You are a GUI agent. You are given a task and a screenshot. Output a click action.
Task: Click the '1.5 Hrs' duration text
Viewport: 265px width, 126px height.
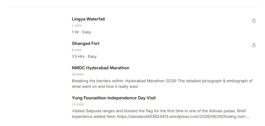(78, 56)
